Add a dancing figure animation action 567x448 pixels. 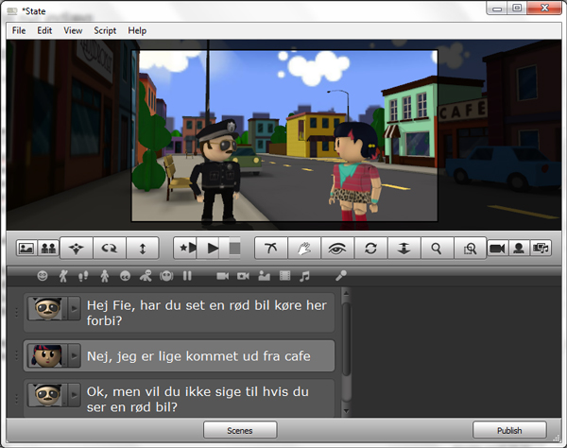(63, 276)
